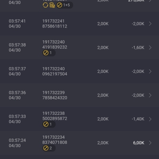
Task: Click spin badge under ID 4191839232
Action: point(49,53)
